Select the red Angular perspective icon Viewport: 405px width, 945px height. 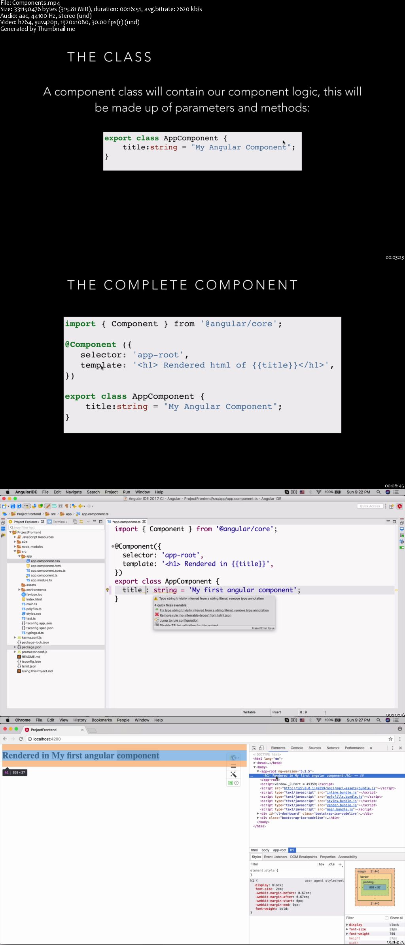[x=399, y=506]
